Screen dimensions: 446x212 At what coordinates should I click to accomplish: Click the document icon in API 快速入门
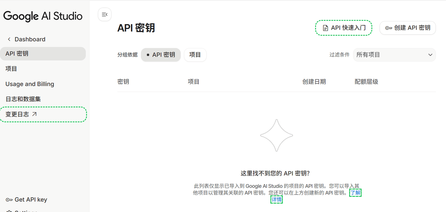pos(325,28)
